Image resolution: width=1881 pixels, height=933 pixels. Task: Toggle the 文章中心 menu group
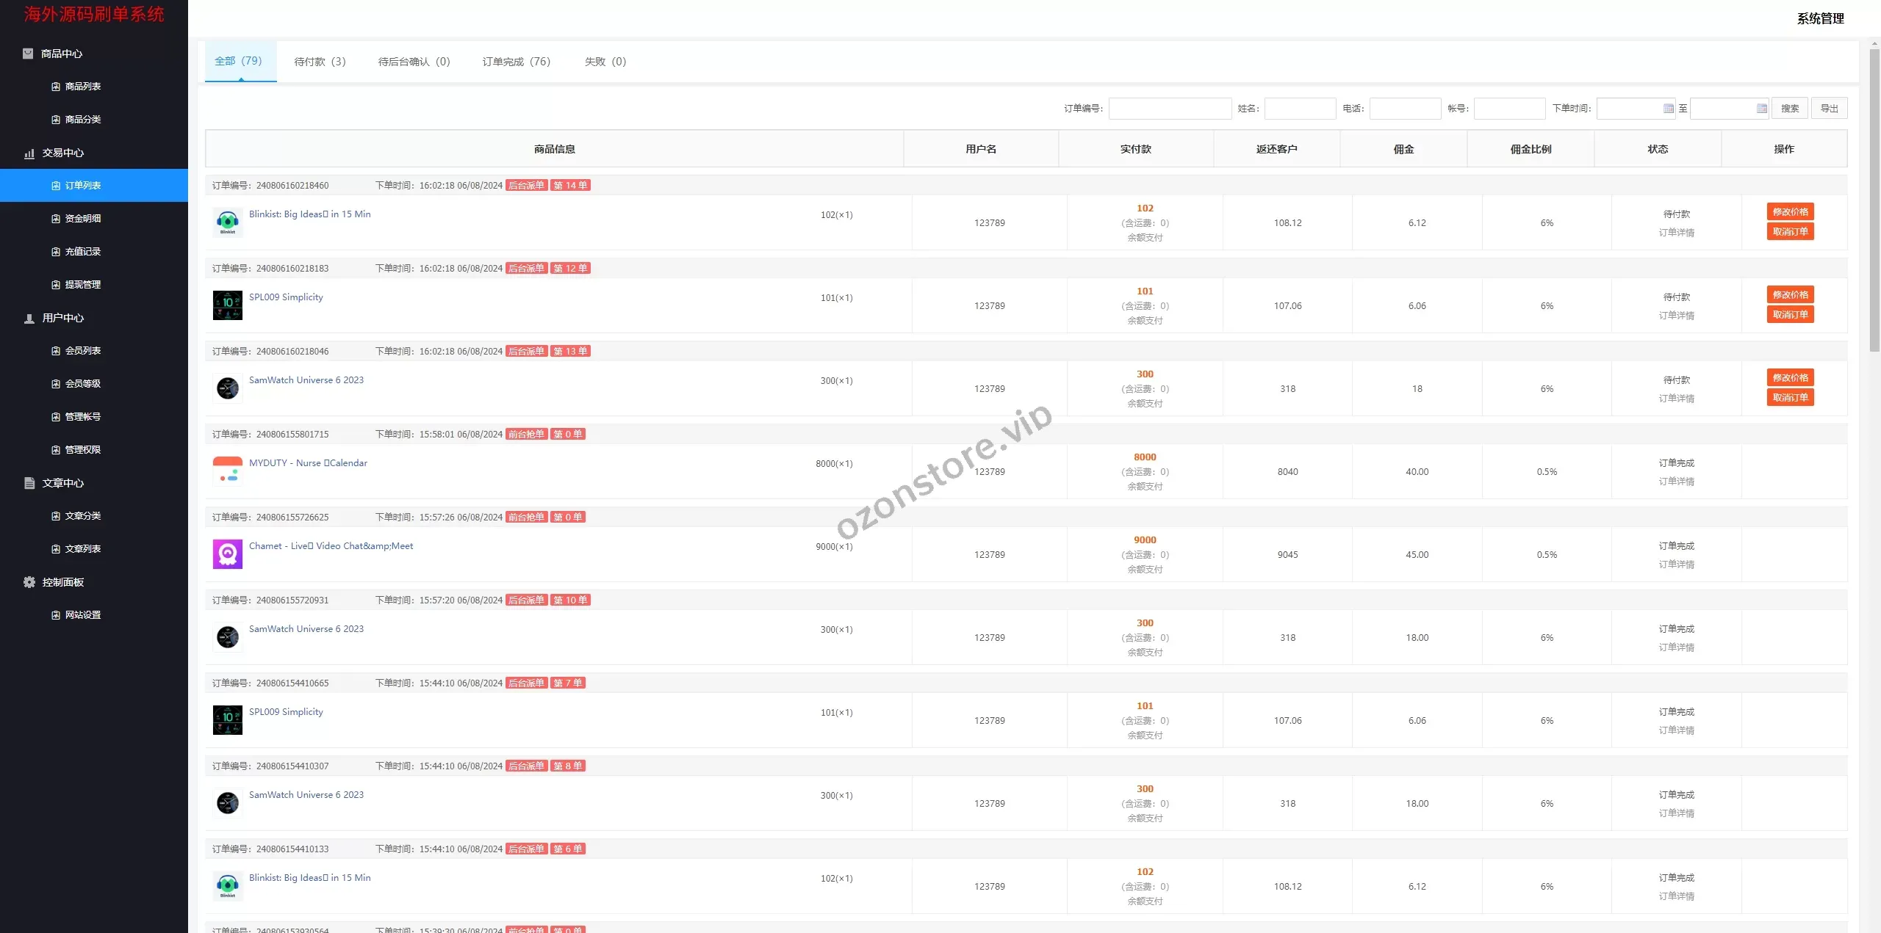click(x=63, y=483)
